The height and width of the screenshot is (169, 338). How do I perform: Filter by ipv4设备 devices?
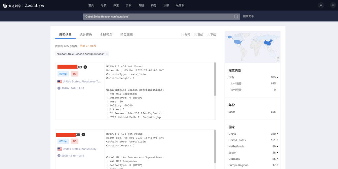236,83
